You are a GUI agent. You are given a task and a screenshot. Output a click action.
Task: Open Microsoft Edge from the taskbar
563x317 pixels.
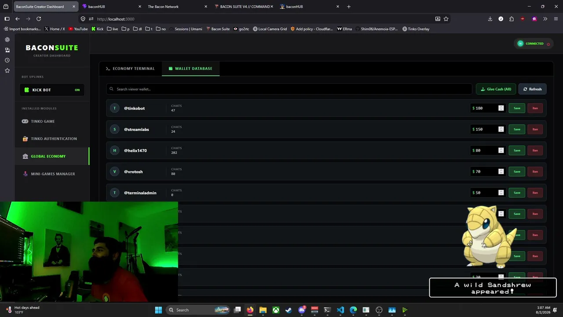point(353,310)
